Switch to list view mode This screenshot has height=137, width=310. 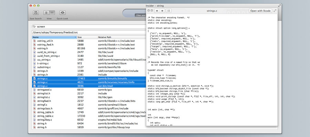click(x=46, y=13)
